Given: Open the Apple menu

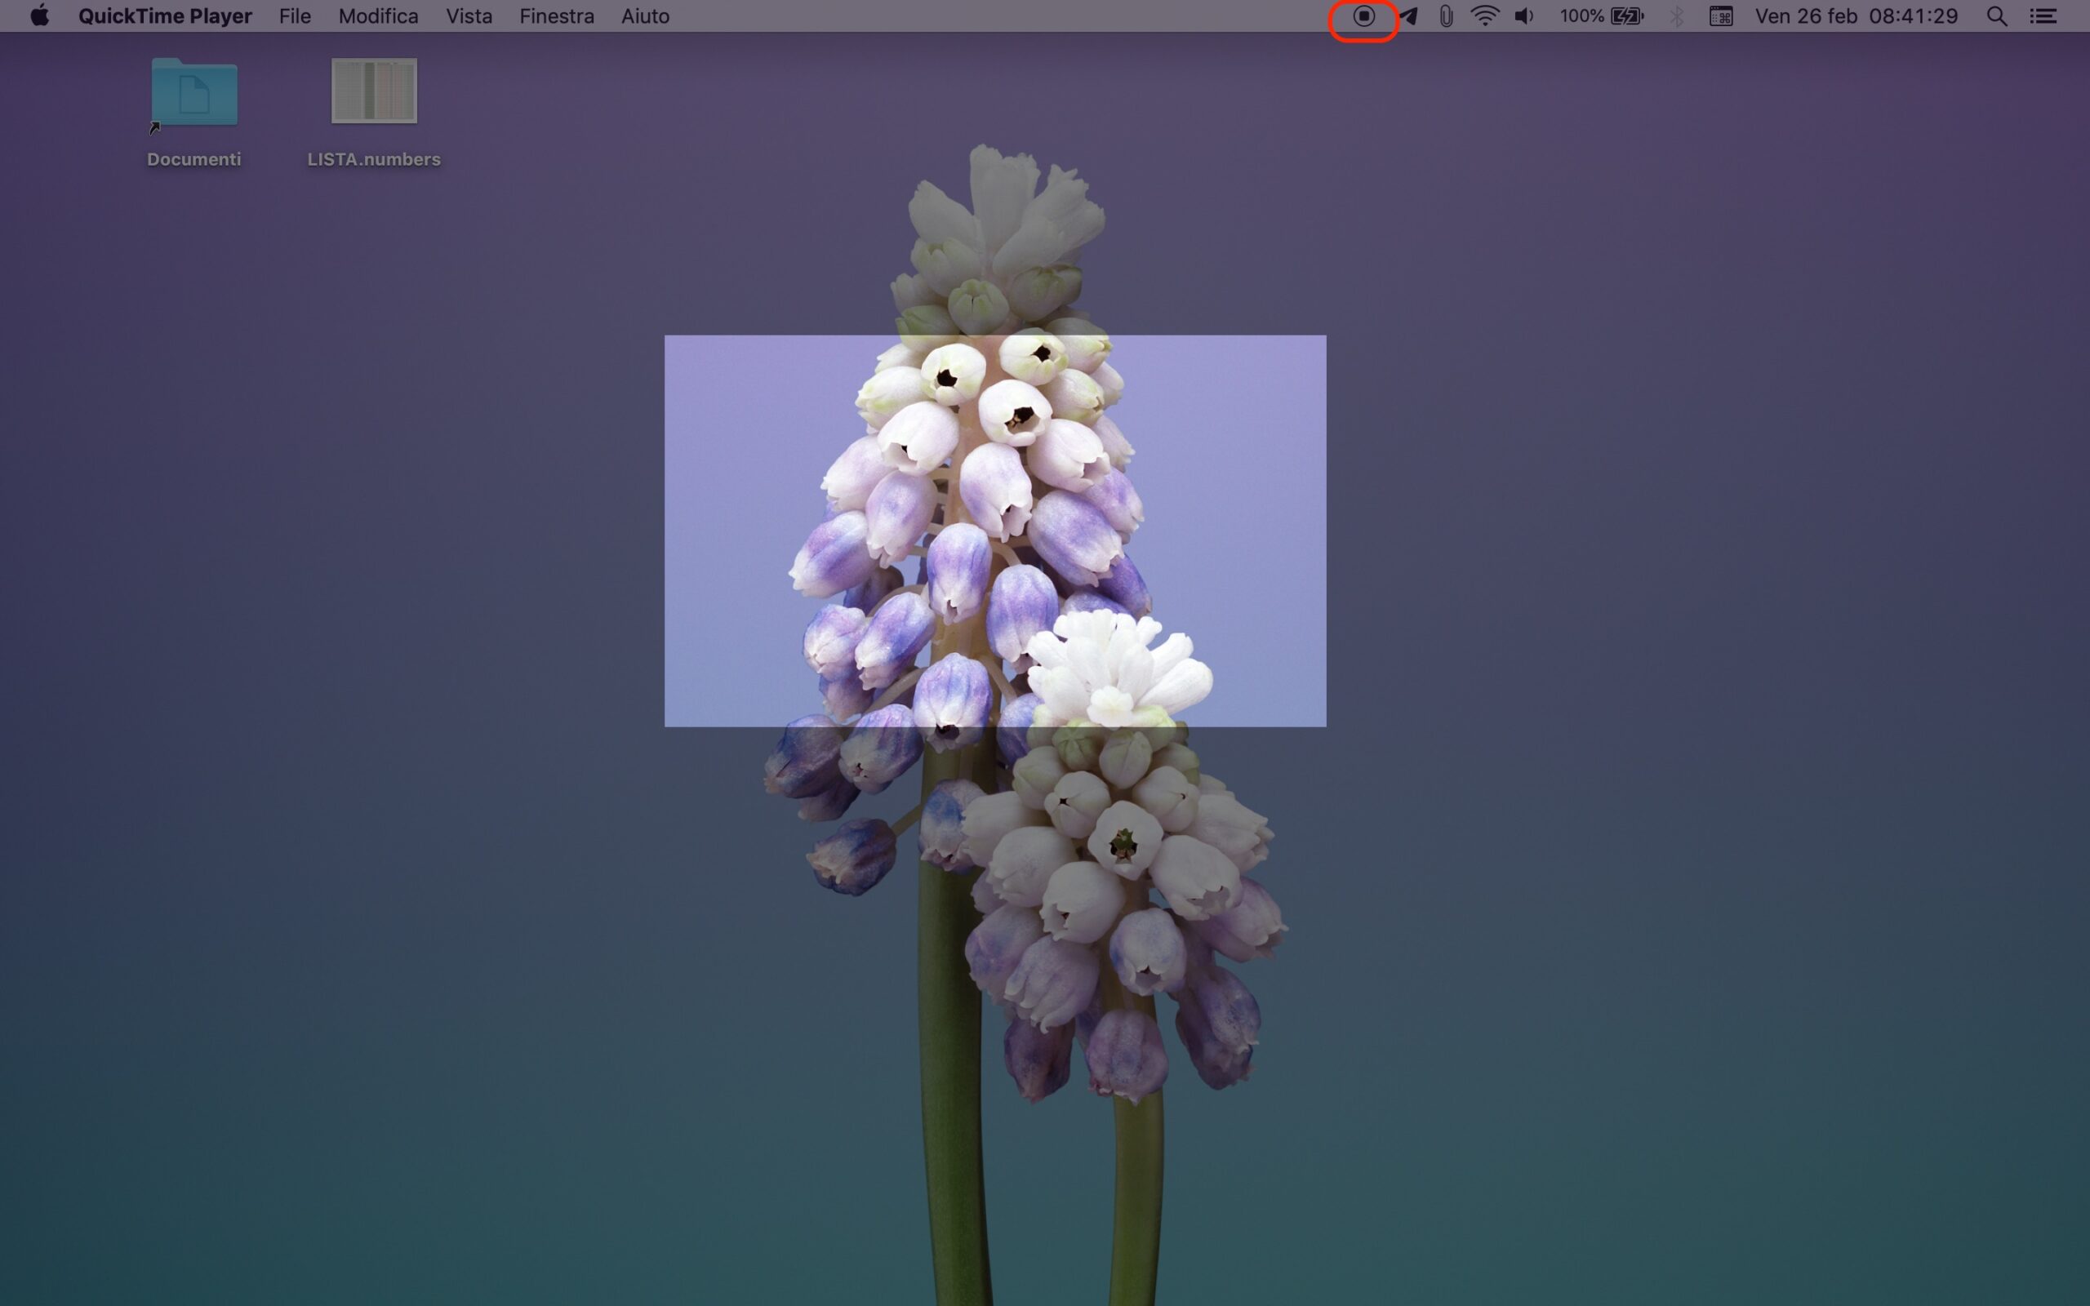Looking at the screenshot, I should (39, 16).
